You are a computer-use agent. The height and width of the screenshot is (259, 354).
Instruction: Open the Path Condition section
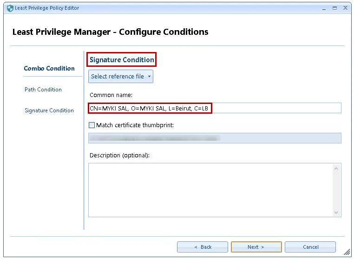[43, 90]
